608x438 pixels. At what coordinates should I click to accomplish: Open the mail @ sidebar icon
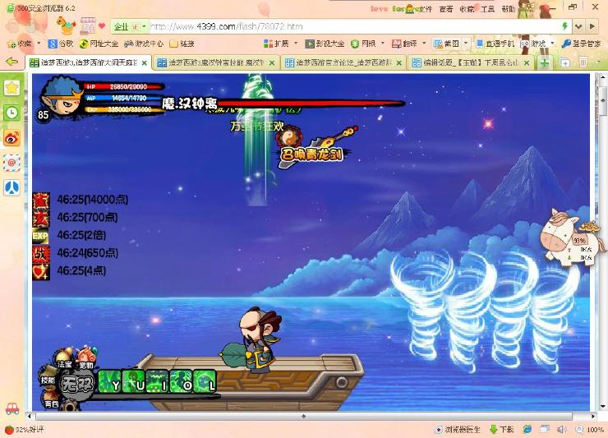[12, 163]
